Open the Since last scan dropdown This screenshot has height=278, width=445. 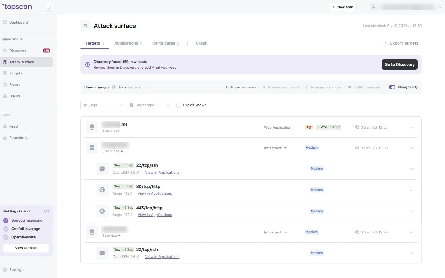(130, 87)
